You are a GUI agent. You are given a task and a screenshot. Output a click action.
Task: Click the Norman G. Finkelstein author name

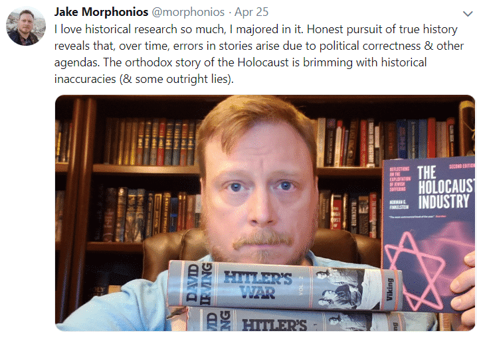[x=399, y=204]
